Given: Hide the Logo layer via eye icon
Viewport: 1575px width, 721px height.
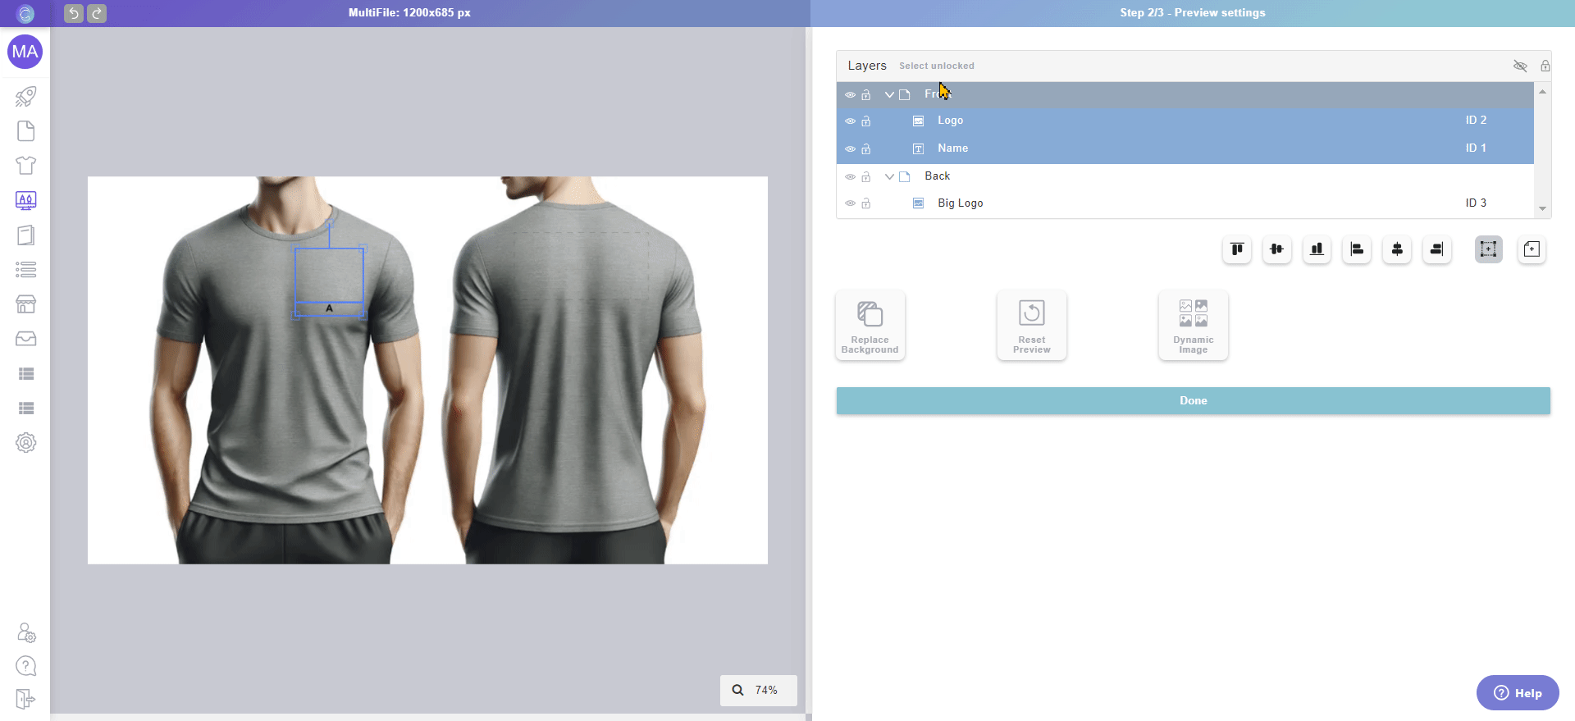Looking at the screenshot, I should pyautogui.click(x=850, y=121).
